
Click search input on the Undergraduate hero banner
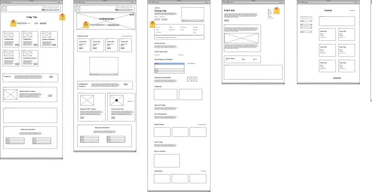[98, 25]
